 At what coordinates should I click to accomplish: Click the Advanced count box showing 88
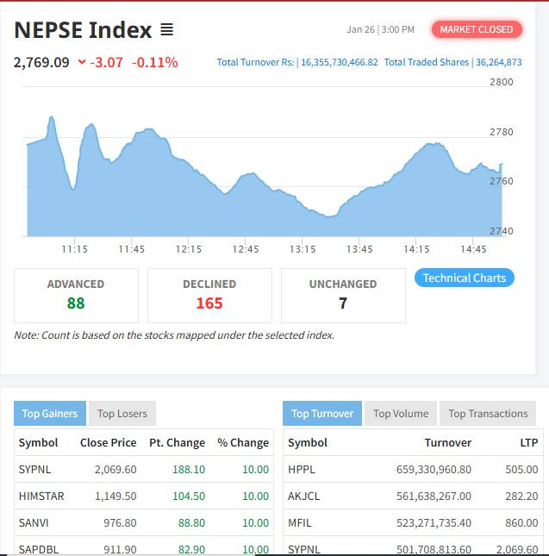click(76, 295)
